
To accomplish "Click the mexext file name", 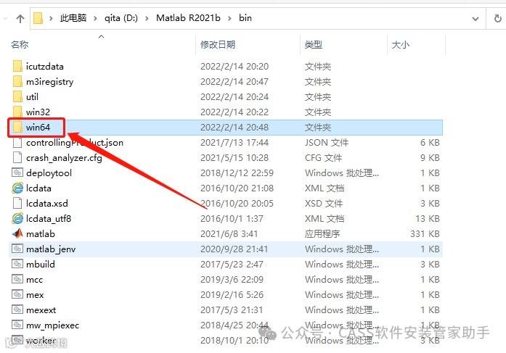I will 41,310.
